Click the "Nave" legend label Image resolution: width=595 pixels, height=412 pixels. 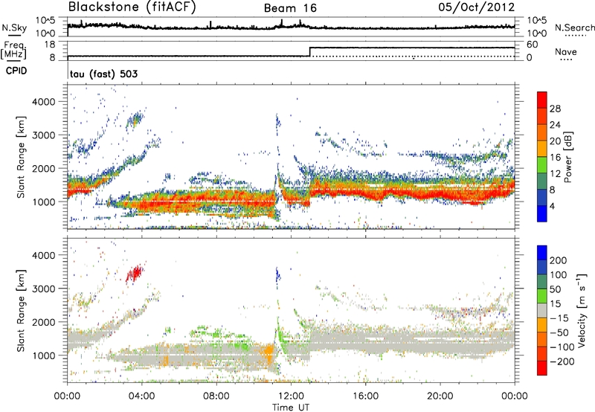tap(566, 52)
